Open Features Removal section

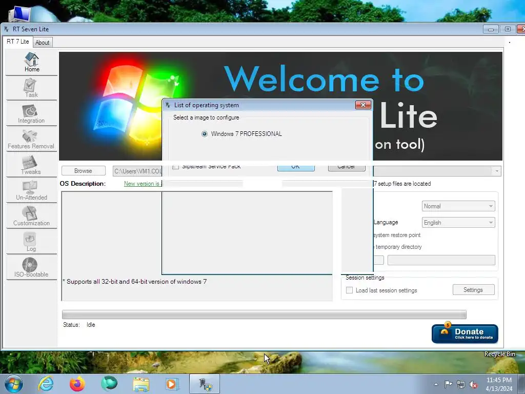tap(31, 140)
